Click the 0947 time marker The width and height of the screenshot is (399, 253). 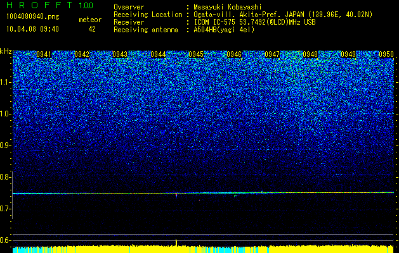(x=272, y=54)
